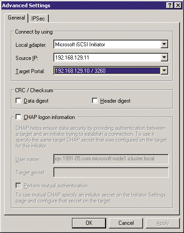184x233 pixels.
Task: Cancel the advanced settings changes
Action: (x=126, y=223)
